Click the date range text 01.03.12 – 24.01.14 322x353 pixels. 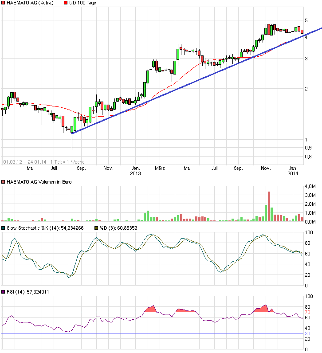click(25, 162)
